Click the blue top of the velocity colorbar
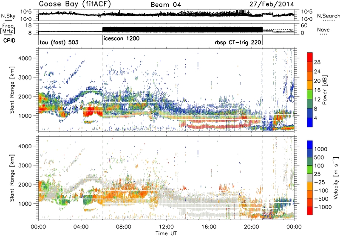The image size is (340, 236). pyautogui.click(x=310, y=145)
